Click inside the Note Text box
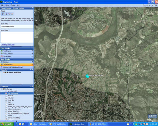Image resolution: width=158 pixels, height=126 pixels. [17, 37]
